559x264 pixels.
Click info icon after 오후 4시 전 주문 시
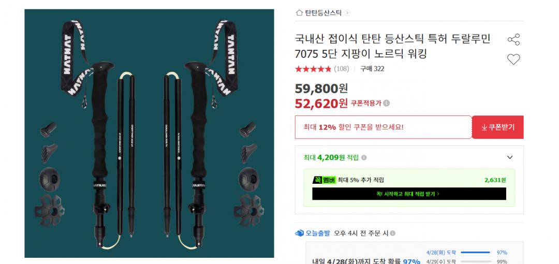392,233
